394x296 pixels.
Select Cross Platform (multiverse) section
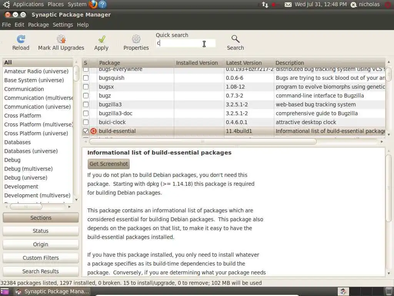(38, 124)
